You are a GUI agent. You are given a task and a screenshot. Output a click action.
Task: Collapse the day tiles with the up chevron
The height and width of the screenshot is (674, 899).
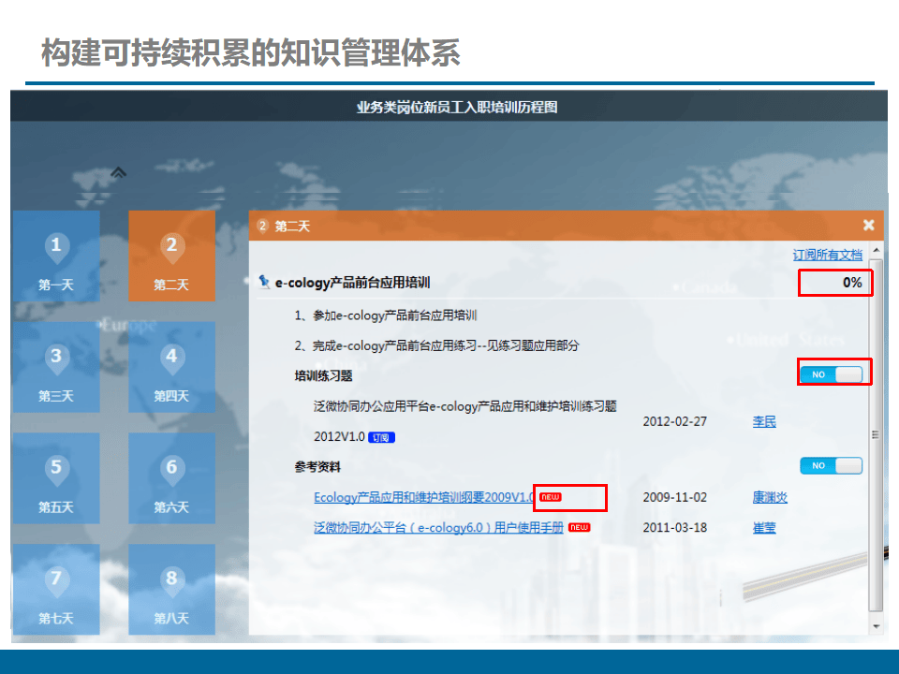pos(118,172)
